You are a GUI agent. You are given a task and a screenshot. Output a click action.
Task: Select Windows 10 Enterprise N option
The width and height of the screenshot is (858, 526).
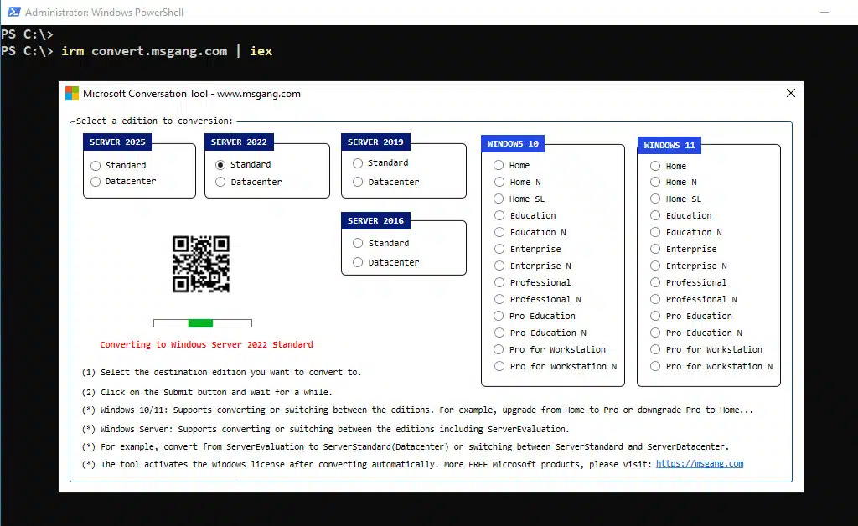499,266
